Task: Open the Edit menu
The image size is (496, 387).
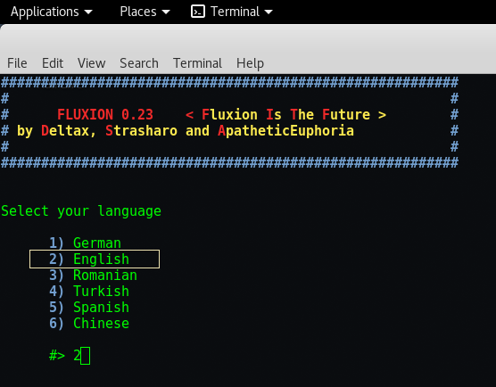Action: [53, 63]
